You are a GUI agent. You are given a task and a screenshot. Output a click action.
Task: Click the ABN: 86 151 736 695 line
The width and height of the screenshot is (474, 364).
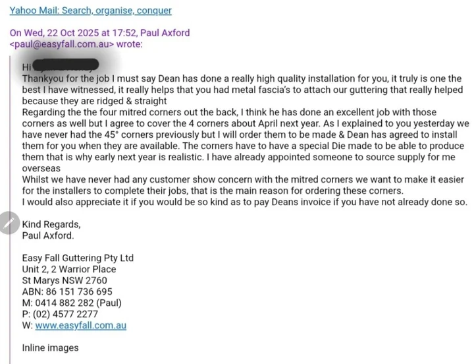pyautogui.click(x=67, y=291)
